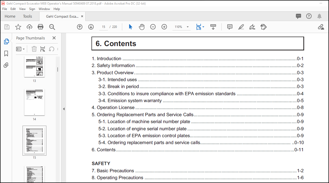The height and width of the screenshot is (183, 329).
Task: Close the Page Thumbnails panel
Action: click(x=54, y=38)
